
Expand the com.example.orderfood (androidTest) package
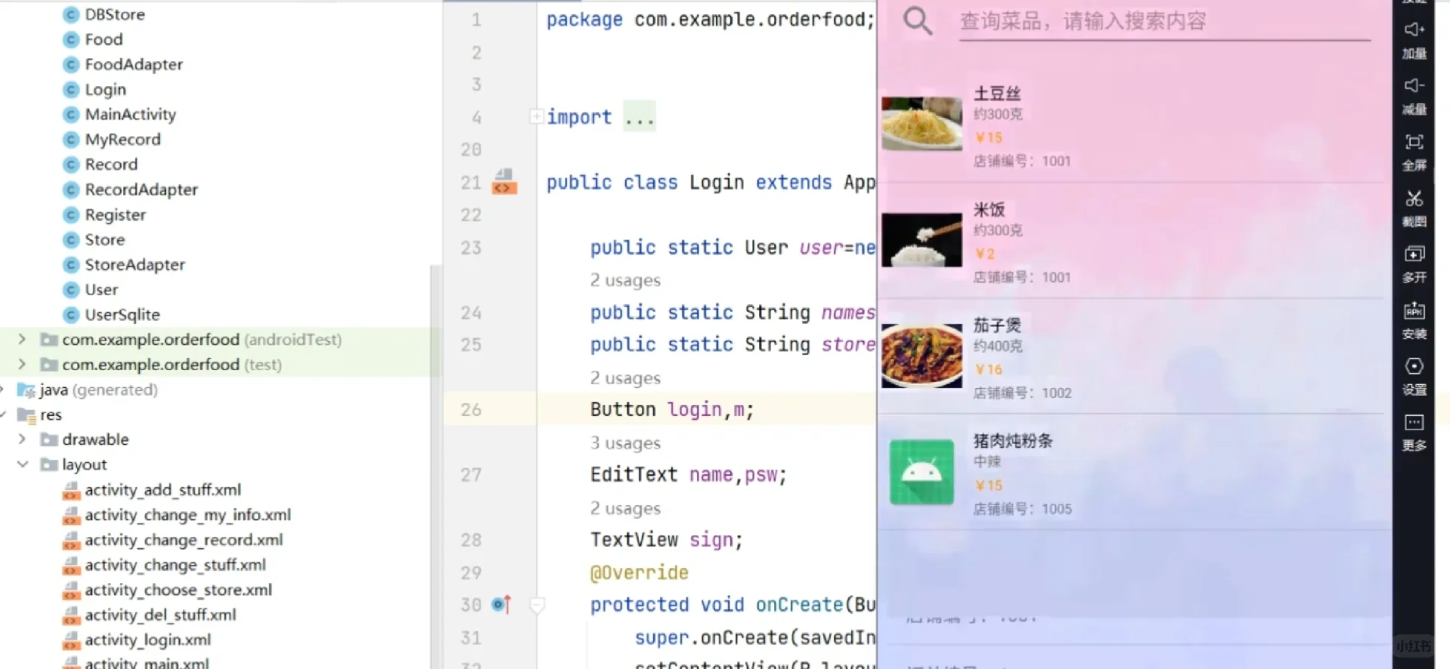tap(22, 340)
